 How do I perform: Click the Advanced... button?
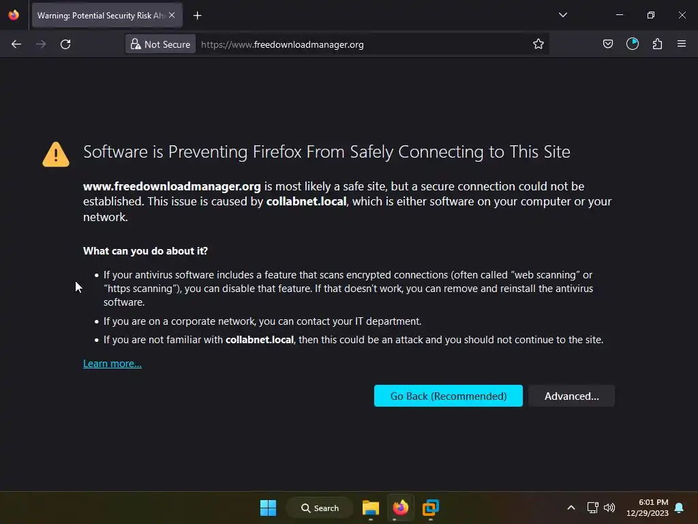tap(572, 396)
